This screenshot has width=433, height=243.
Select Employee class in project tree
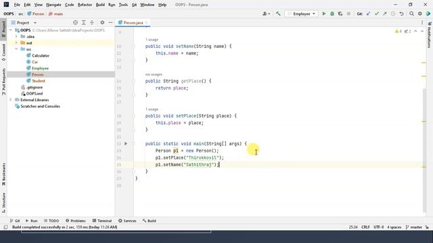tap(40, 68)
